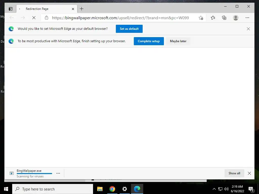Open network status tray icon
The image size is (259, 194).
220,189
